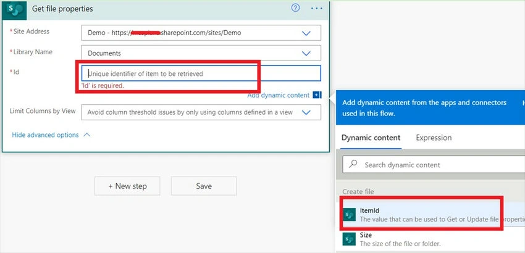Click the Limit Columns by View label
This screenshot has width=525, height=253.
[43, 111]
